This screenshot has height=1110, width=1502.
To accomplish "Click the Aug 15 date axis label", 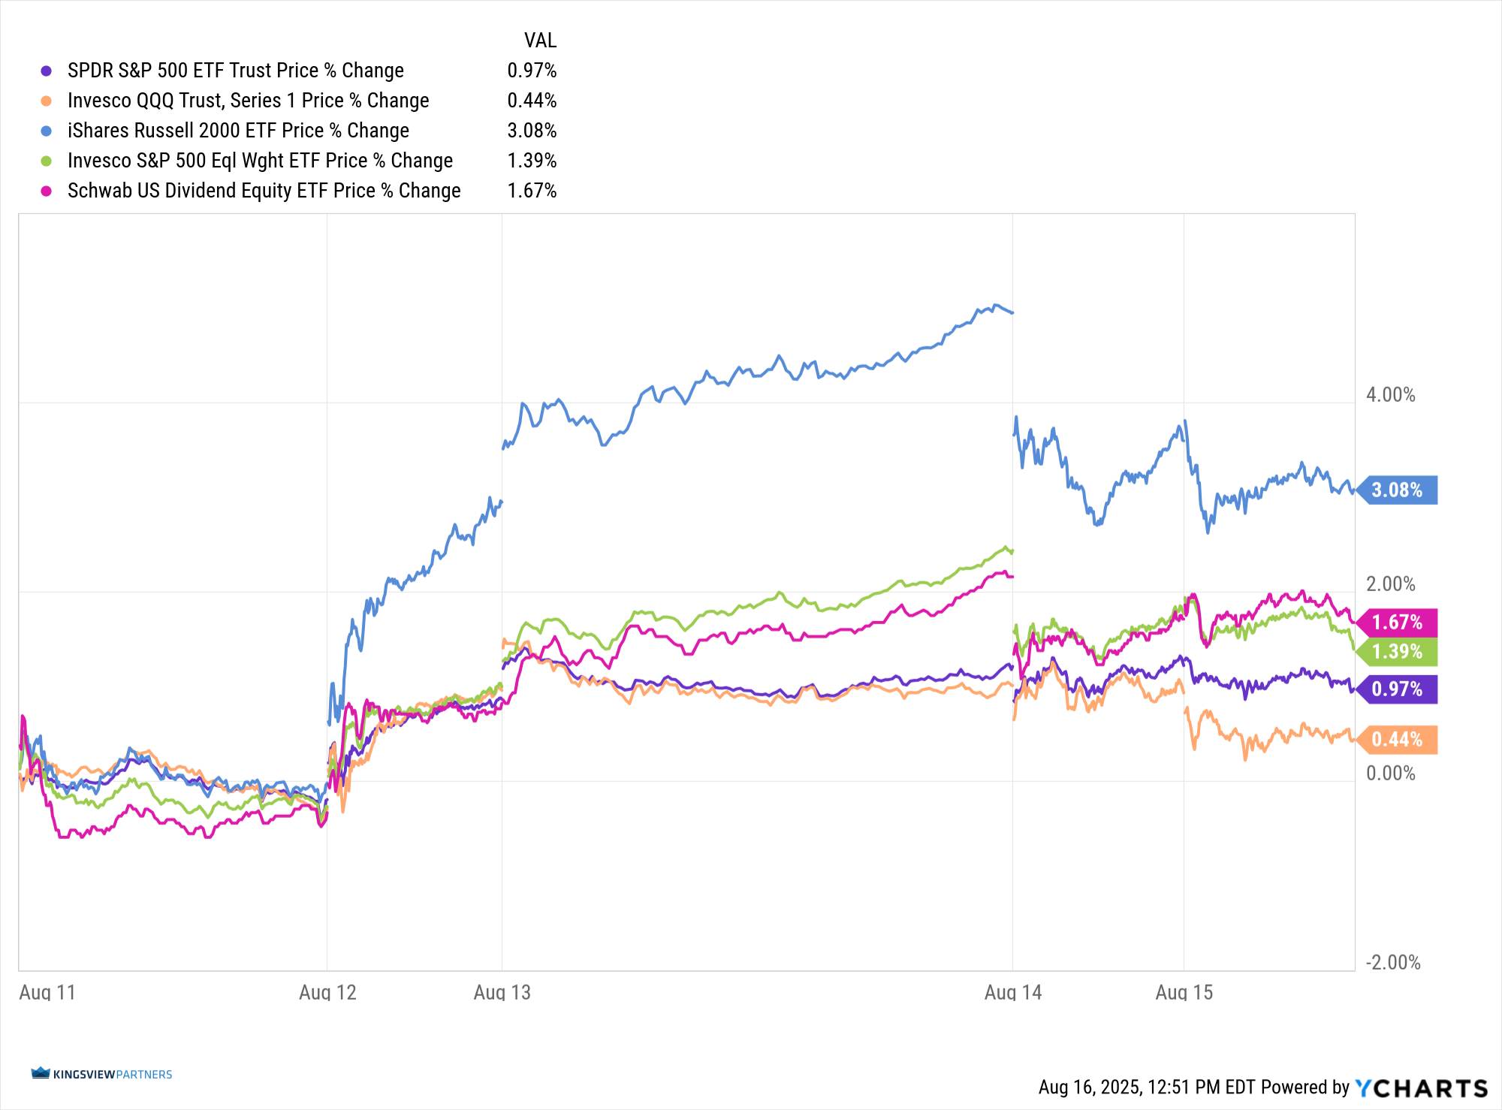I will 1184,992.
